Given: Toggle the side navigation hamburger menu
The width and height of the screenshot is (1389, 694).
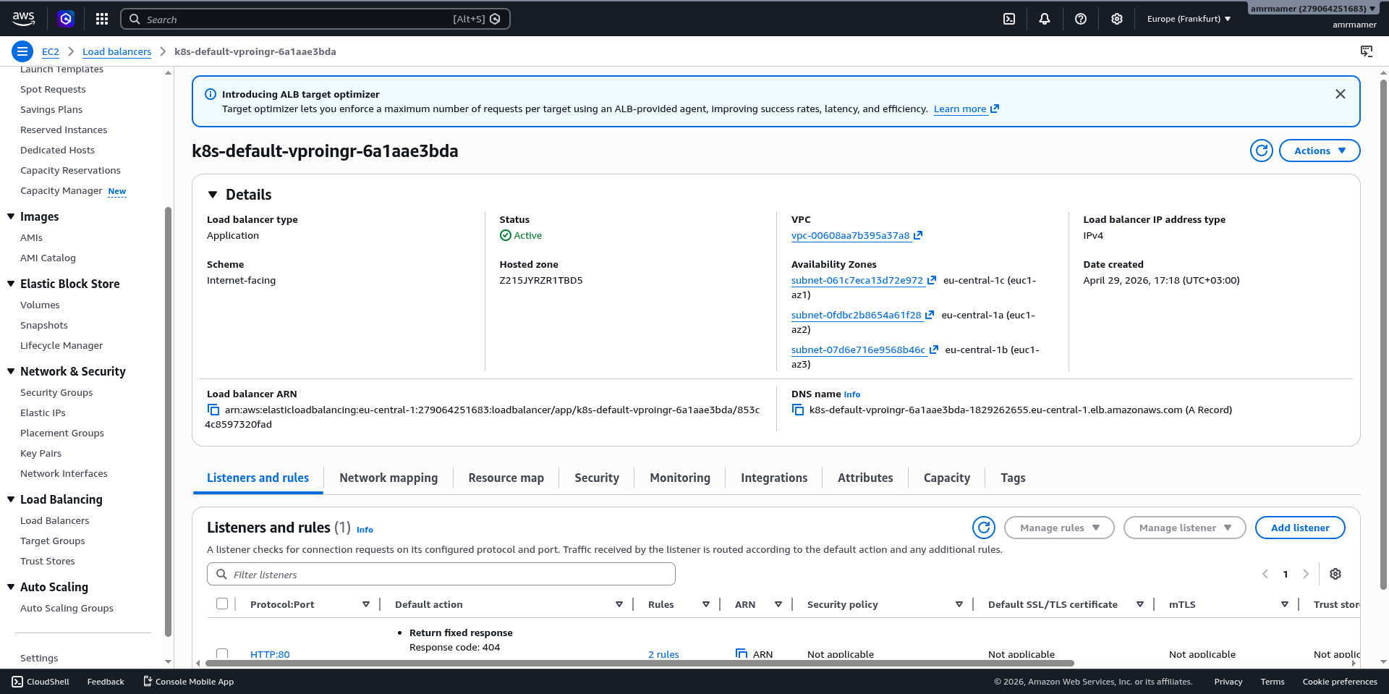Looking at the screenshot, I should pyautogui.click(x=22, y=51).
